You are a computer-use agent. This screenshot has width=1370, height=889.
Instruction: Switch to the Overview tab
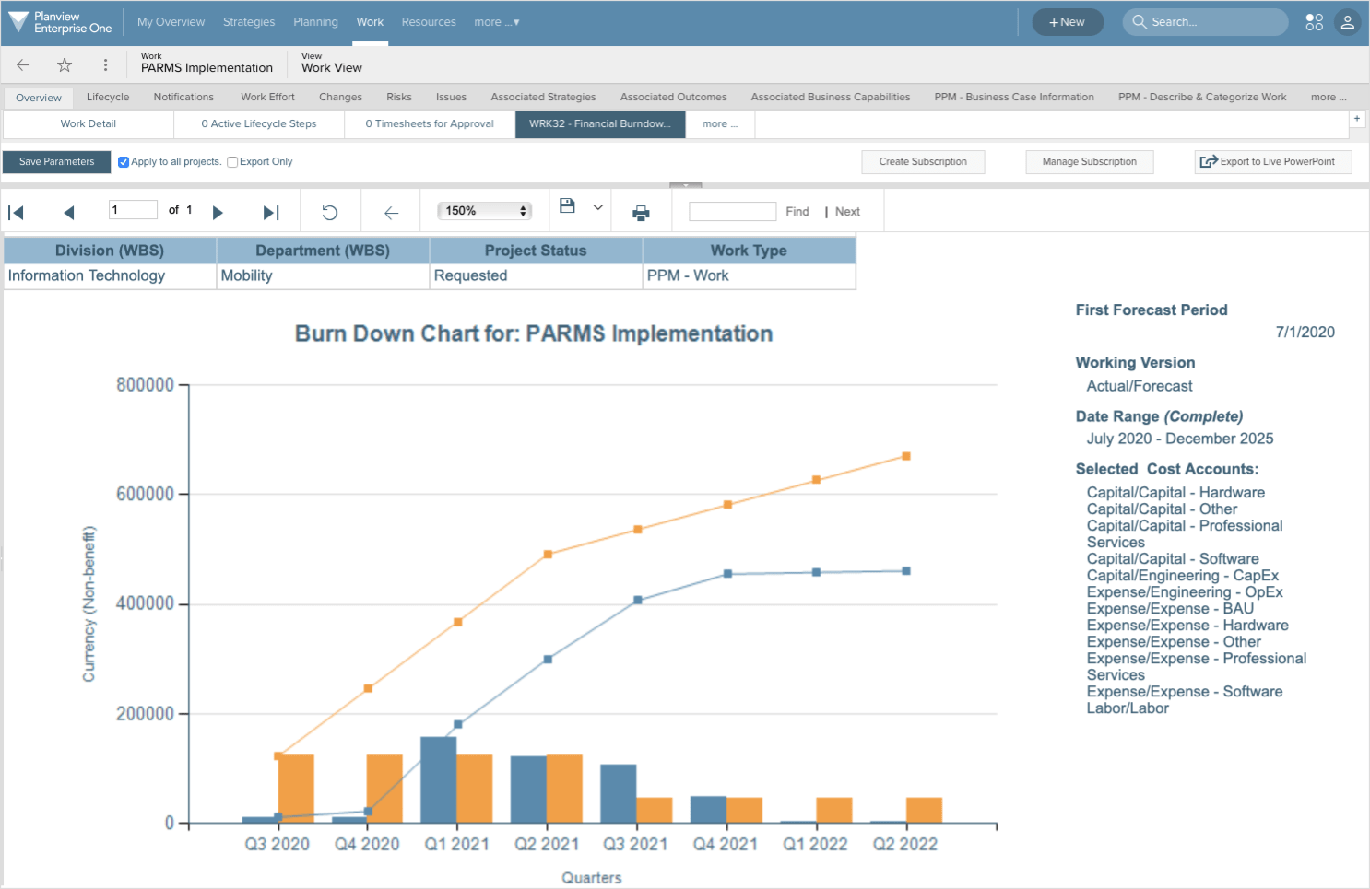pos(39,98)
